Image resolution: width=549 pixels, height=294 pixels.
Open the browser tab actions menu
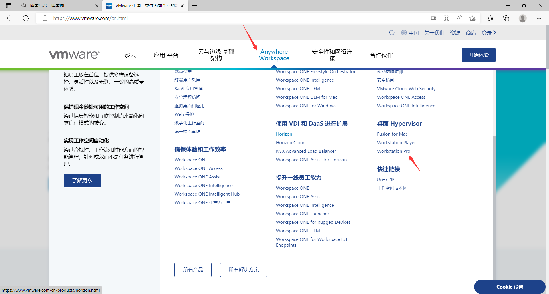pyautogui.click(x=9, y=6)
